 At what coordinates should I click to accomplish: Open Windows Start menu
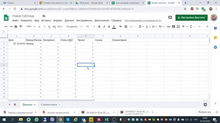tap(4, 120)
